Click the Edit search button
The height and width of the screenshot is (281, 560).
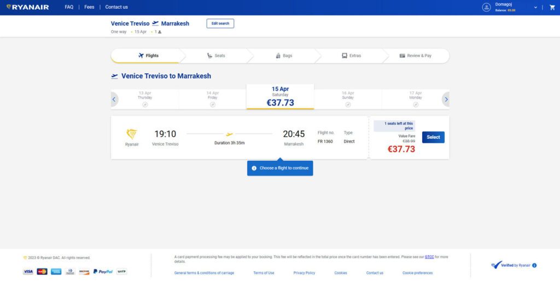(x=220, y=24)
